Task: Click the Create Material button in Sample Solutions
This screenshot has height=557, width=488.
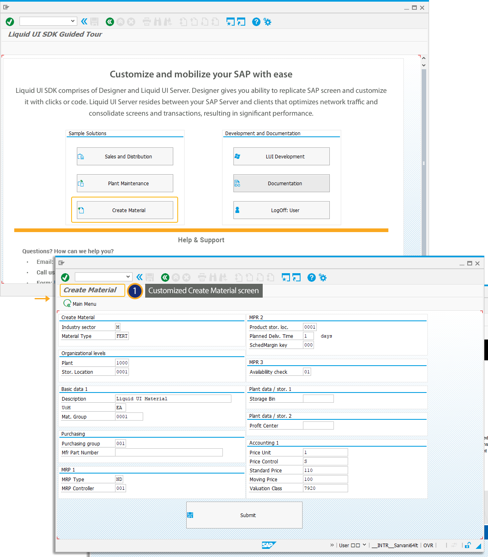Action: [x=125, y=210]
